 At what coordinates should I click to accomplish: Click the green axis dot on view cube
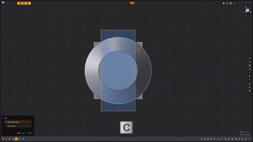click(246, 12)
